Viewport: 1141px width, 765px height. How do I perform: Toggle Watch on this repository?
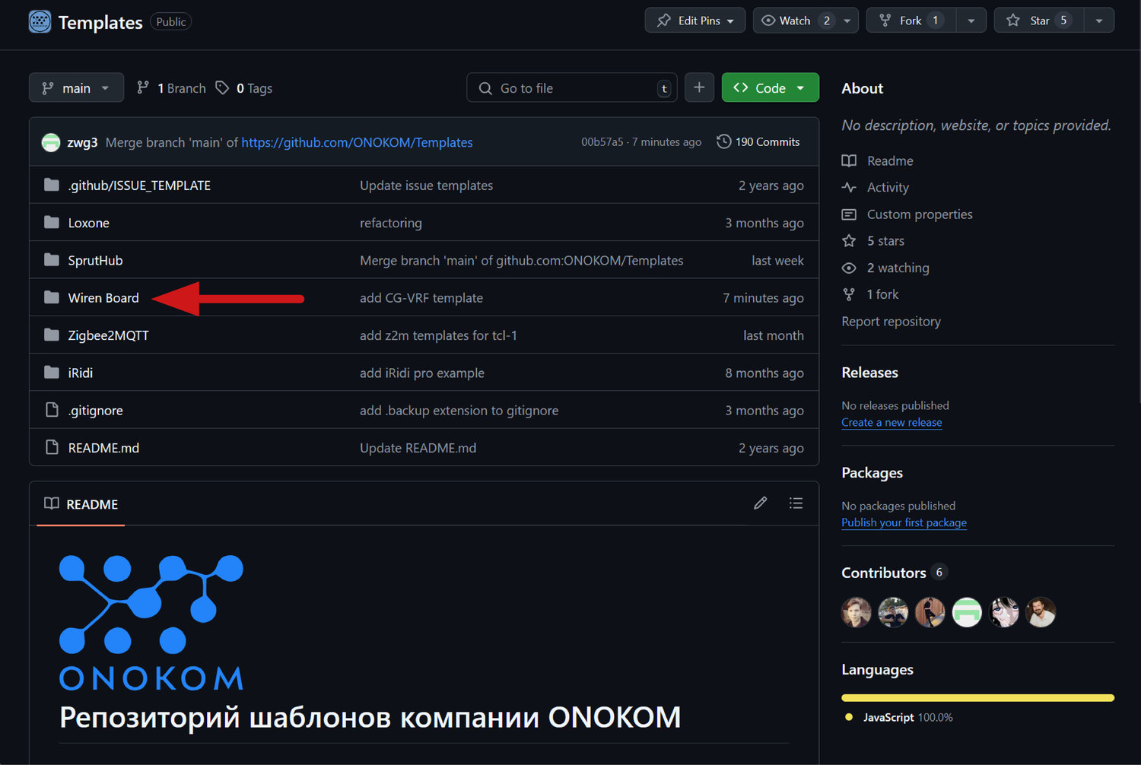(795, 21)
